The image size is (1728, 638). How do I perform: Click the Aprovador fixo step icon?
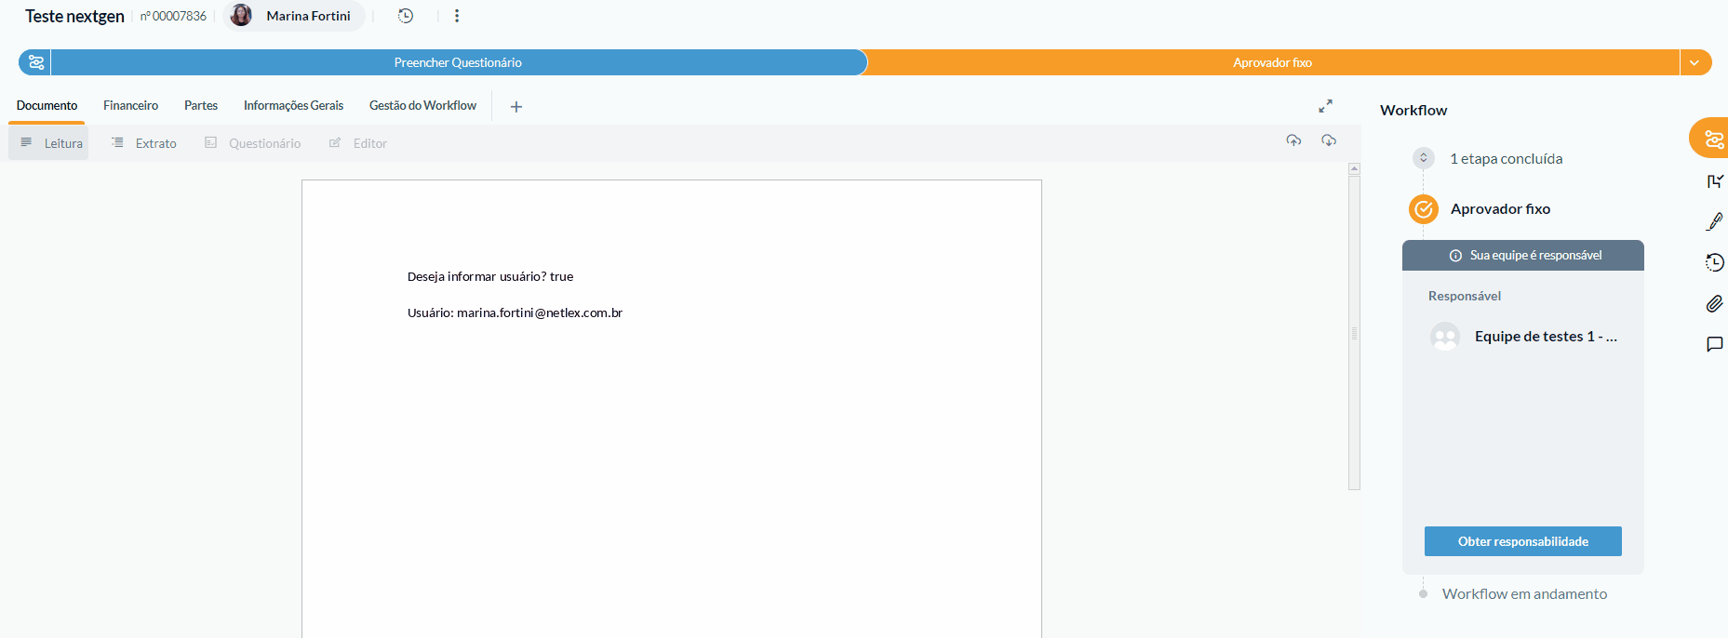(x=1424, y=209)
